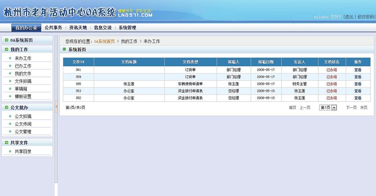
Task: Go to the 系统管理 menu
Action: point(127,28)
